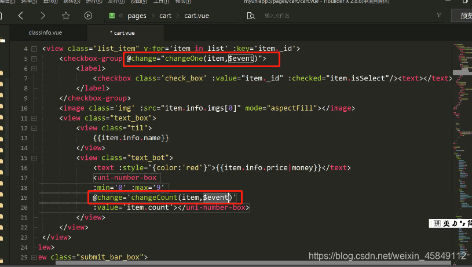The height and width of the screenshot is (267, 472).
Task: Click '{{item.info.name}}' on line 13
Action: pos(131,138)
